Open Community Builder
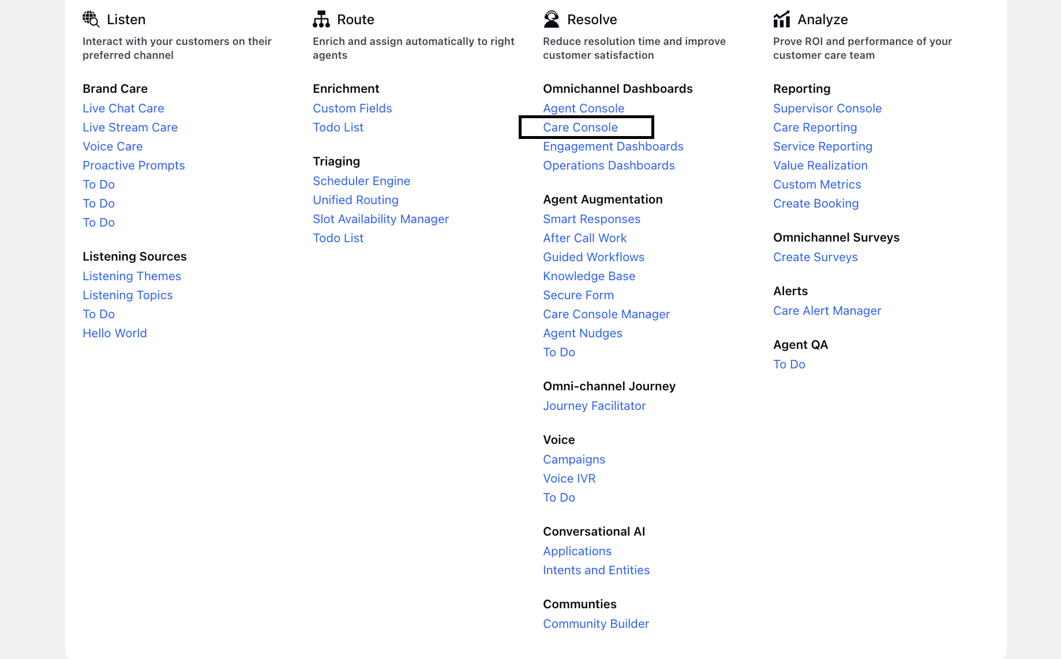The height and width of the screenshot is (659, 1061). coord(596,624)
